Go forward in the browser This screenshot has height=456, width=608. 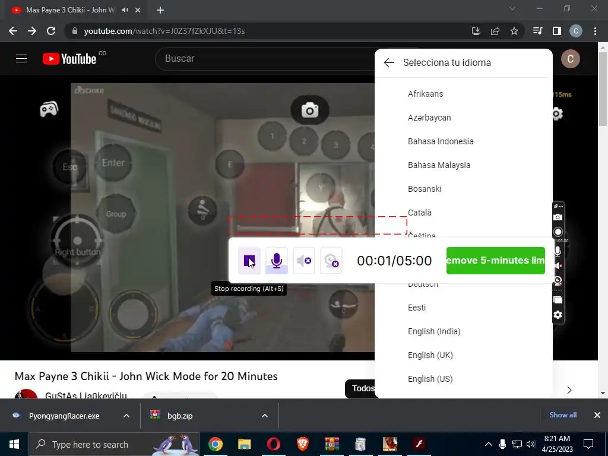(32, 31)
